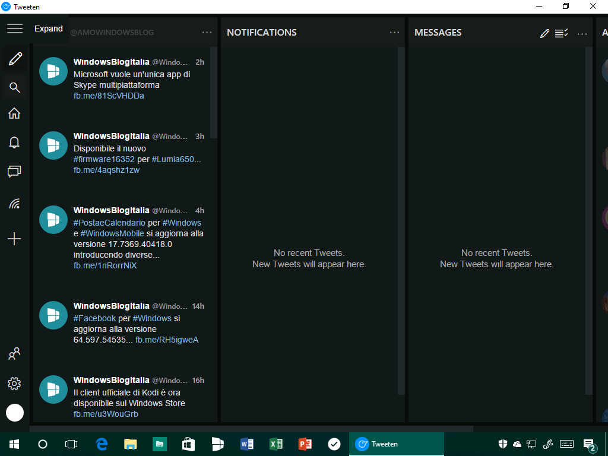Open hashtag #WindowsMobile

(x=112, y=234)
